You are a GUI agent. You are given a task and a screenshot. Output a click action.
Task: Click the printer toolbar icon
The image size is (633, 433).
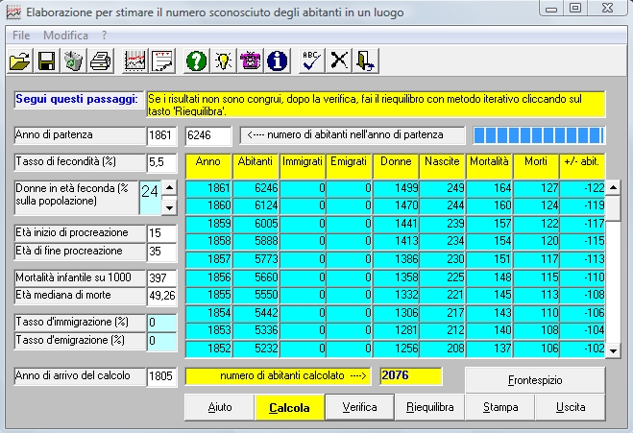click(x=100, y=60)
